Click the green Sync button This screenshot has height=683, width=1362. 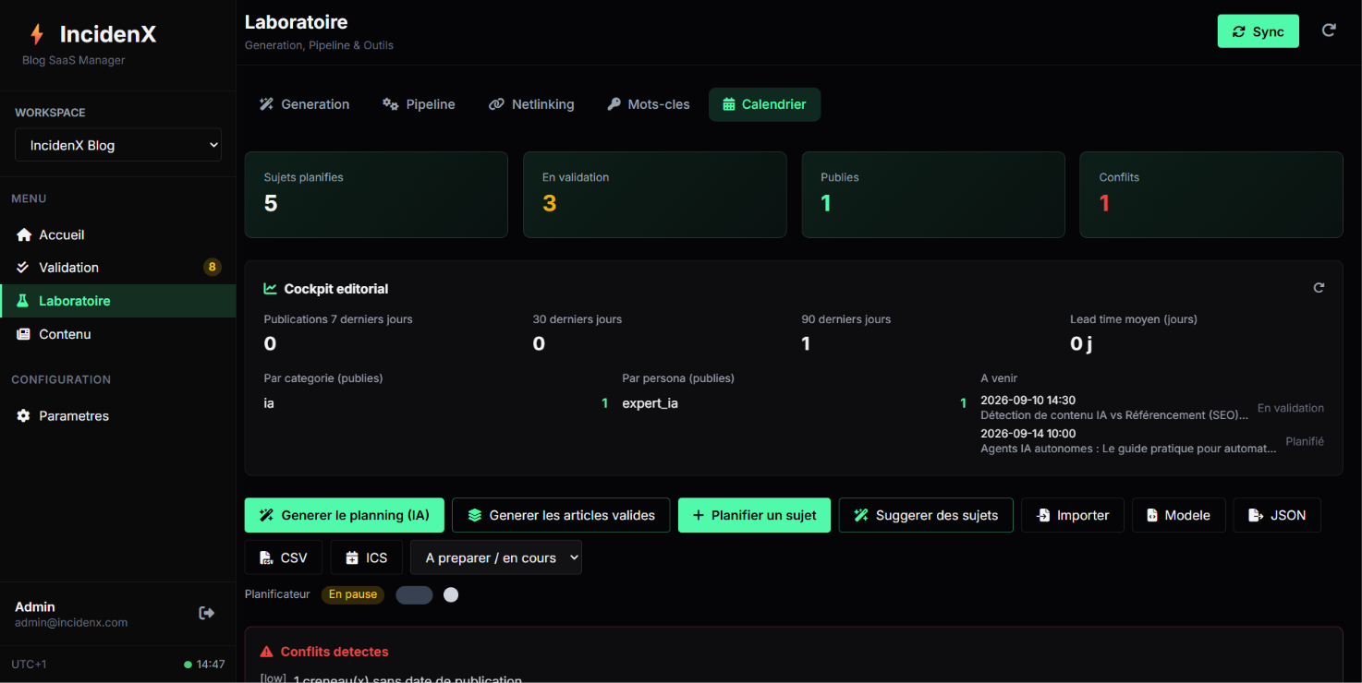coord(1258,30)
